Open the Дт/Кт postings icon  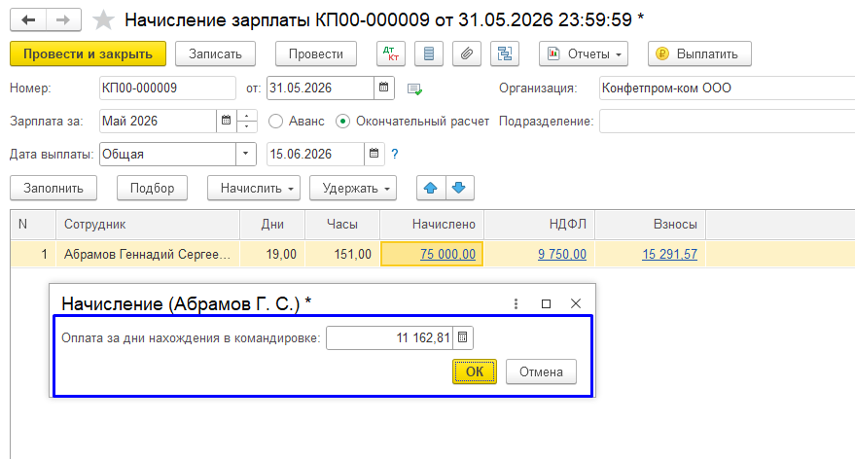[390, 53]
